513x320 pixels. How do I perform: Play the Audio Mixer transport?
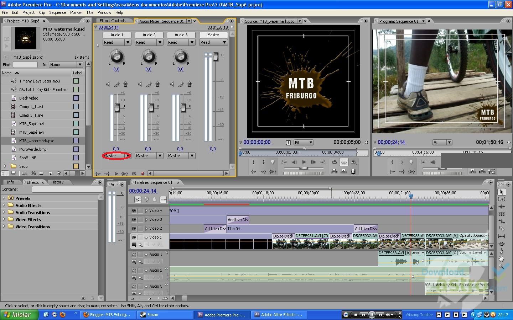point(116,174)
